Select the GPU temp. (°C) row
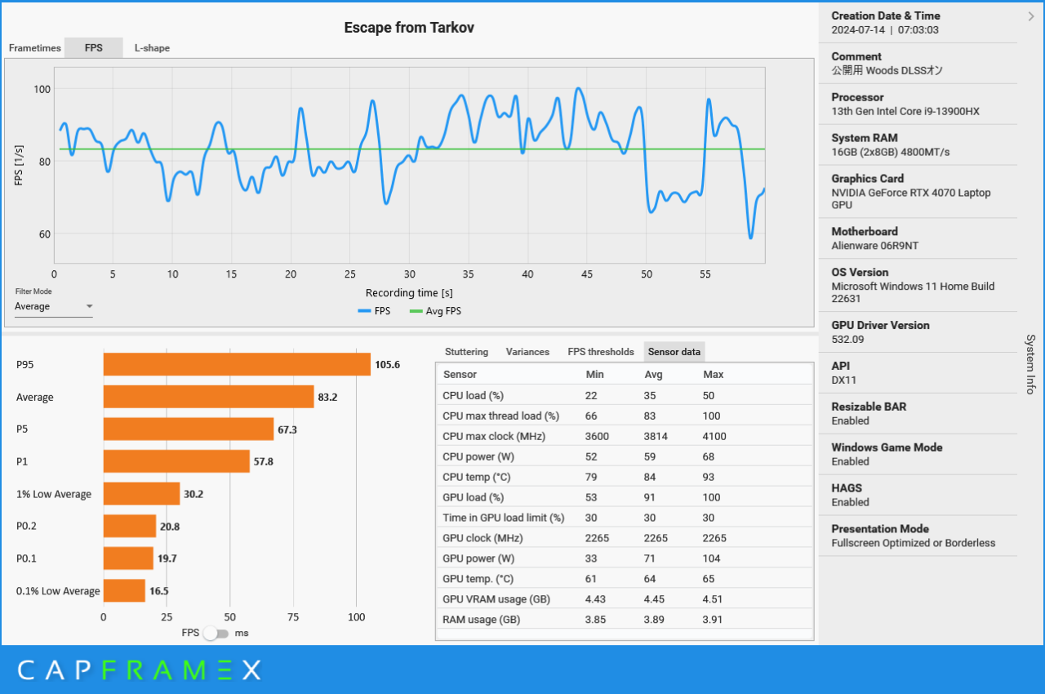1045x694 pixels. [x=625, y=579]
